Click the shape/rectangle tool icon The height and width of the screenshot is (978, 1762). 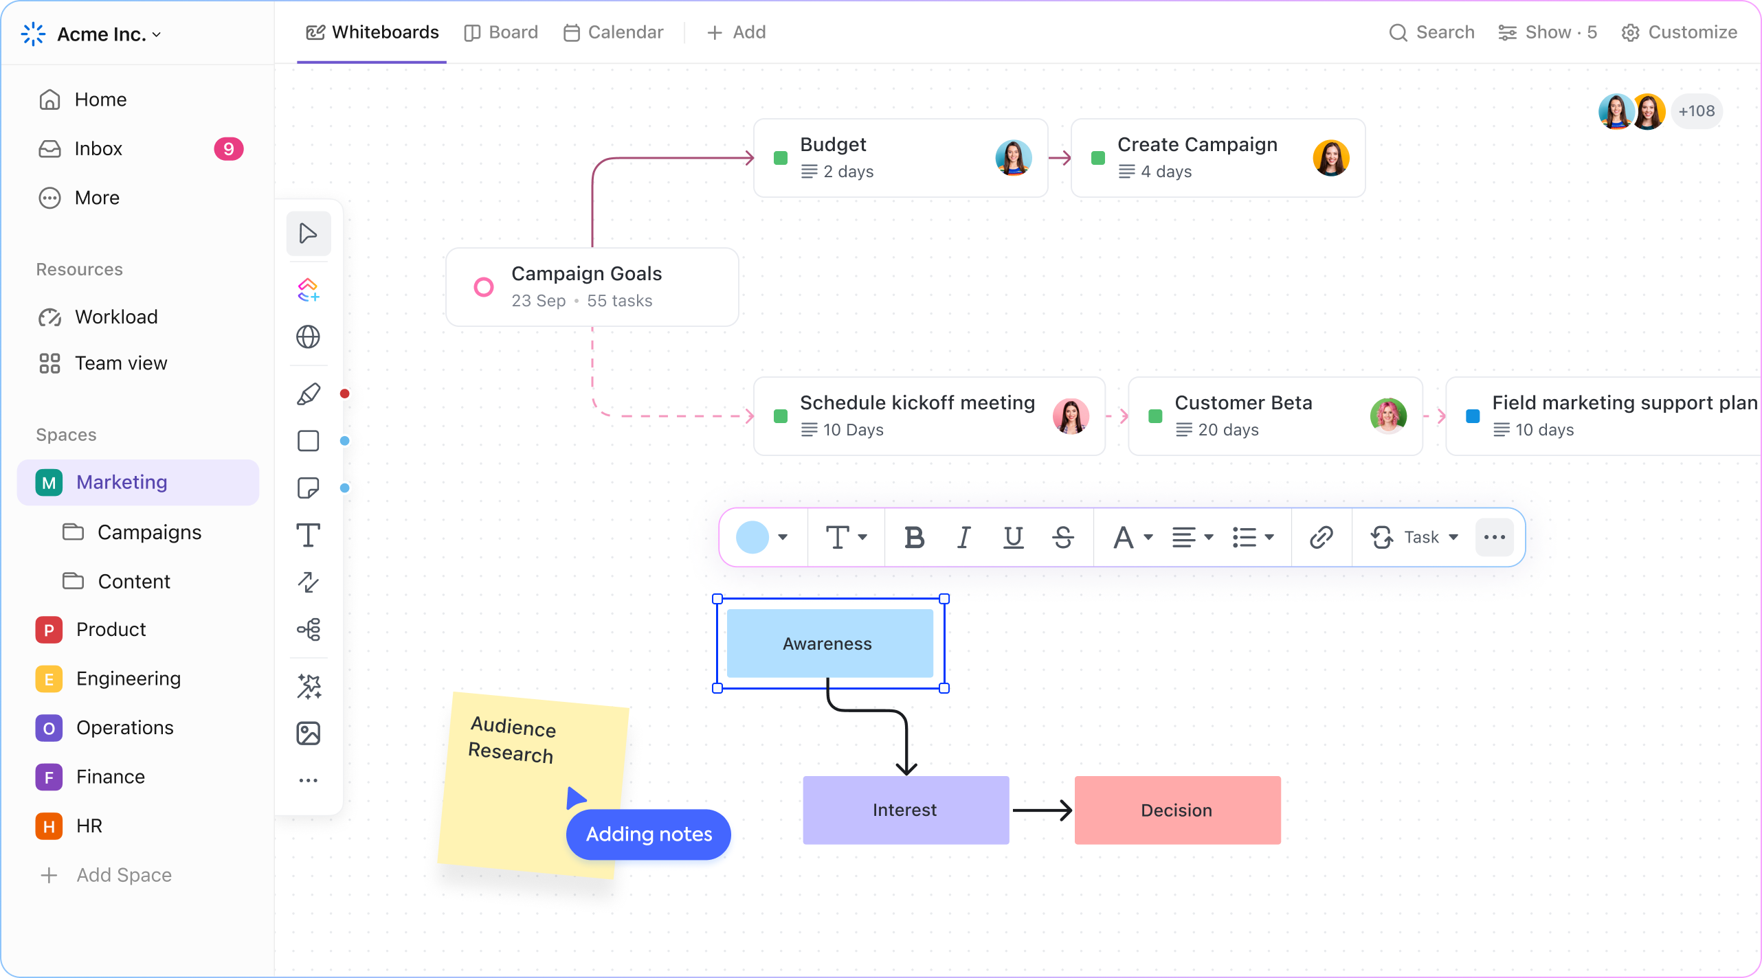(309, 441)
